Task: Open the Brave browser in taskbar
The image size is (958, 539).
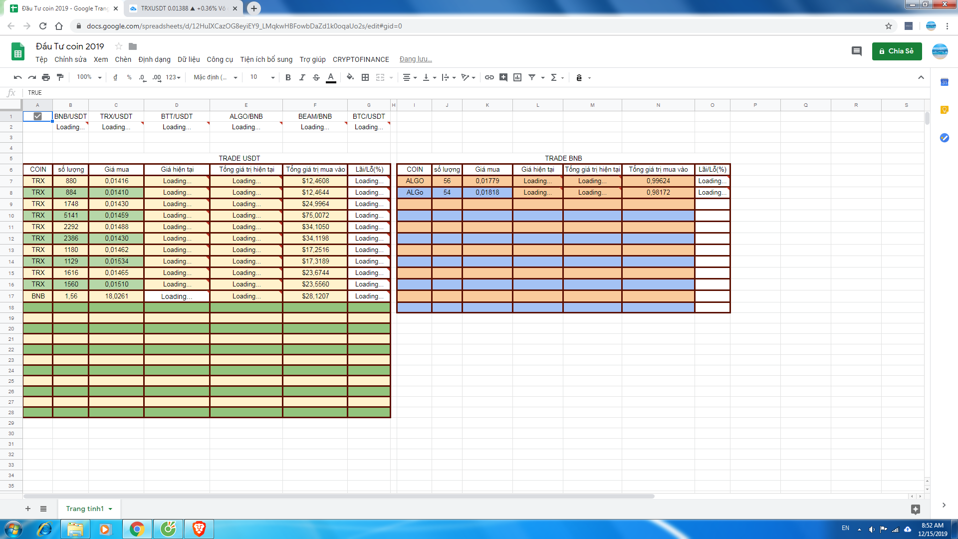Action: (x=199, y=529)
